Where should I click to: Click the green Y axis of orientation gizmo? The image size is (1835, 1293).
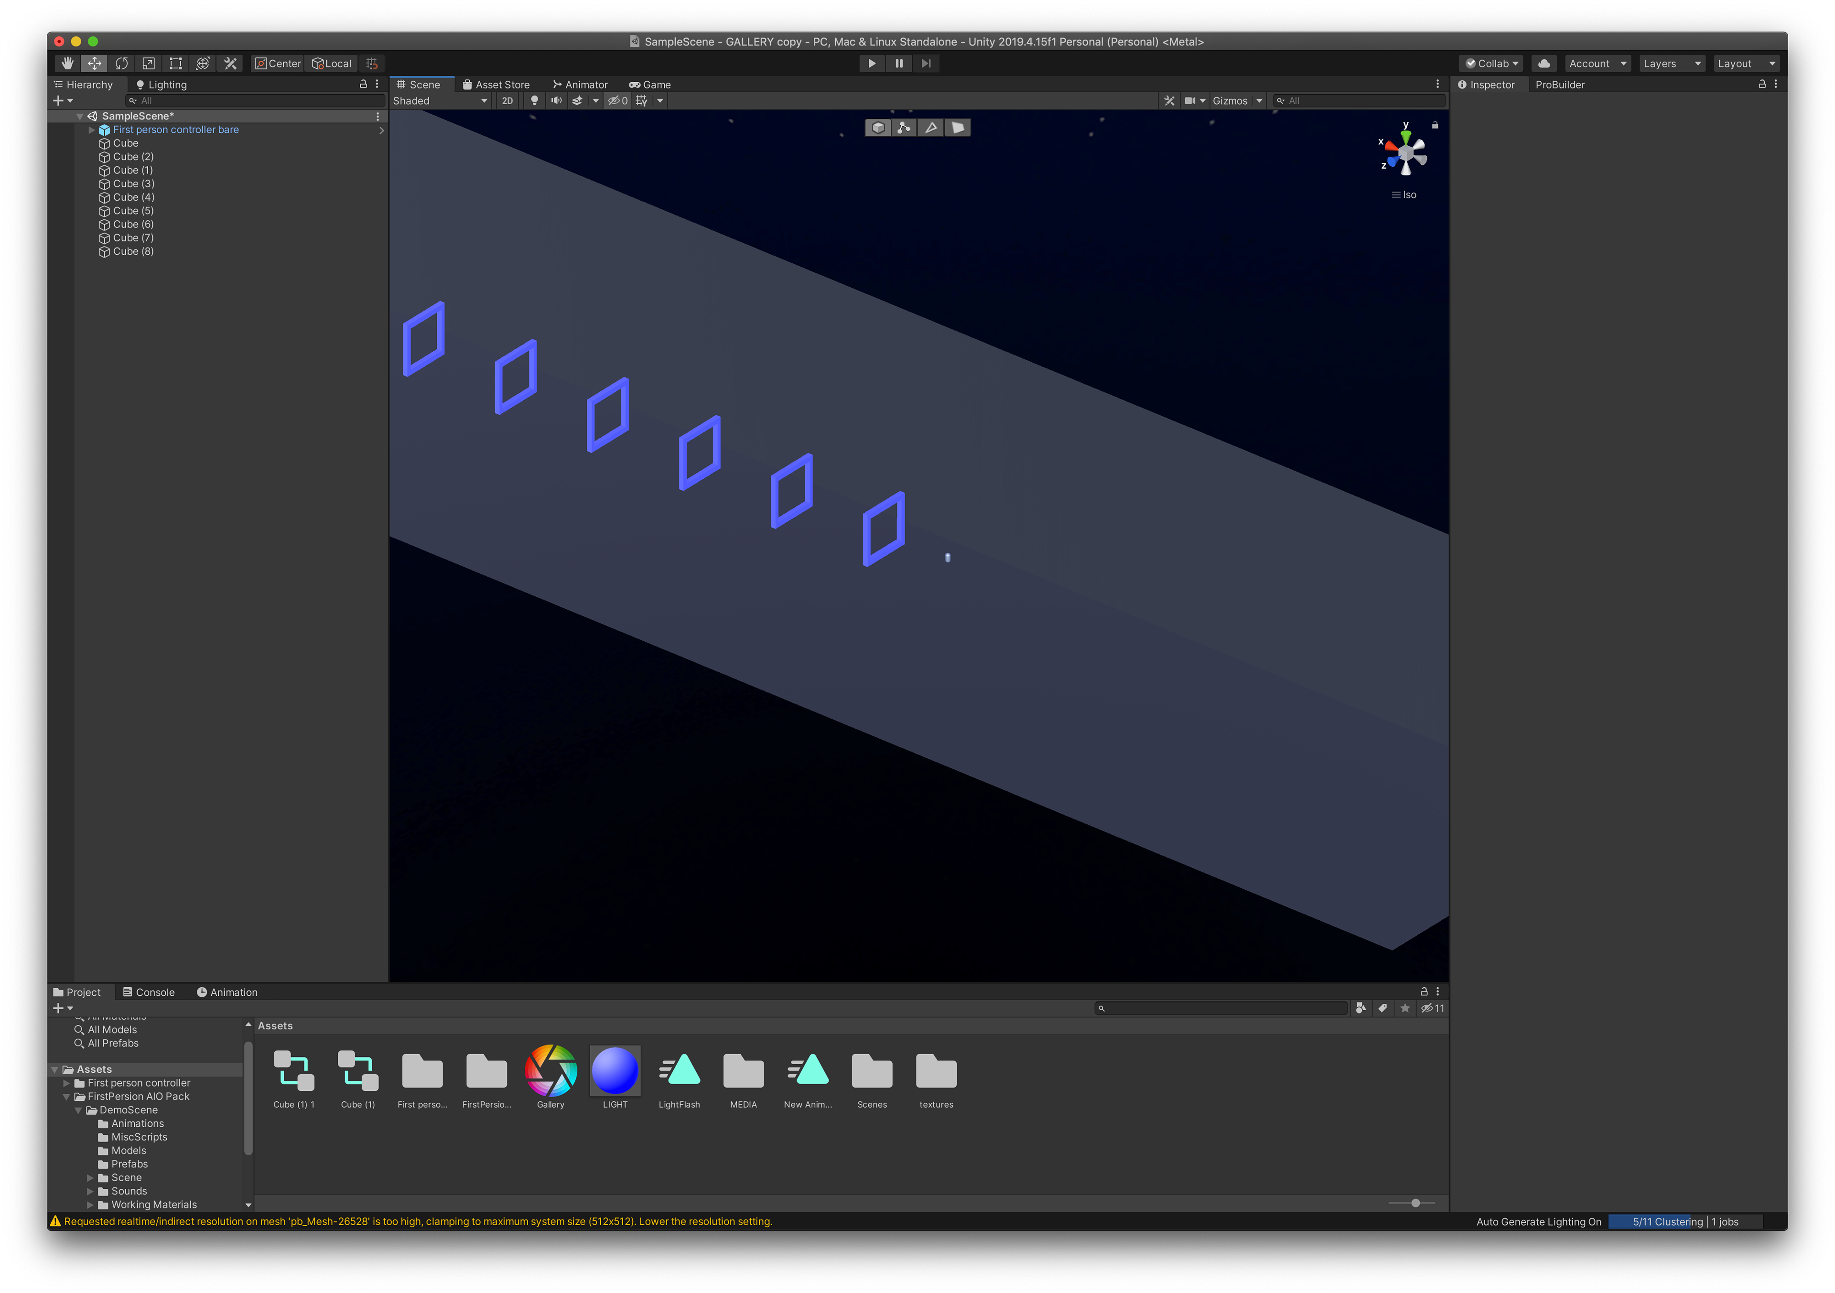pos(1406,137)
